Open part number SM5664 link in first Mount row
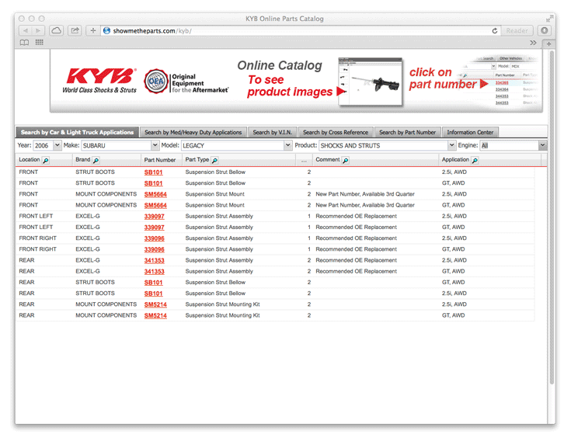 pyautogui.click(x=155, y=194)
